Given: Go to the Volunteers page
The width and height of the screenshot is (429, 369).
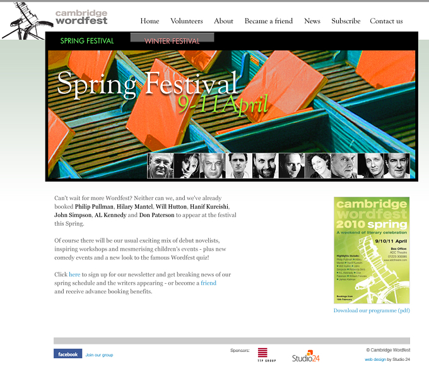Looking at the screenshot, I should tap(187, 21).
